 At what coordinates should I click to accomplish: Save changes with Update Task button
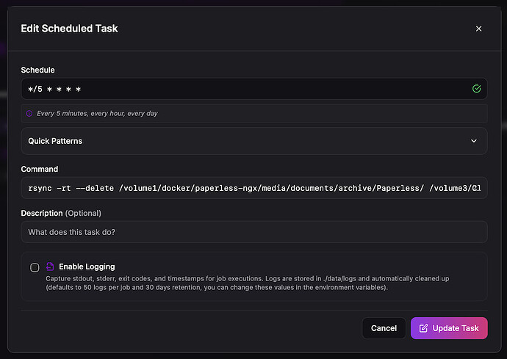coord(448,328)
